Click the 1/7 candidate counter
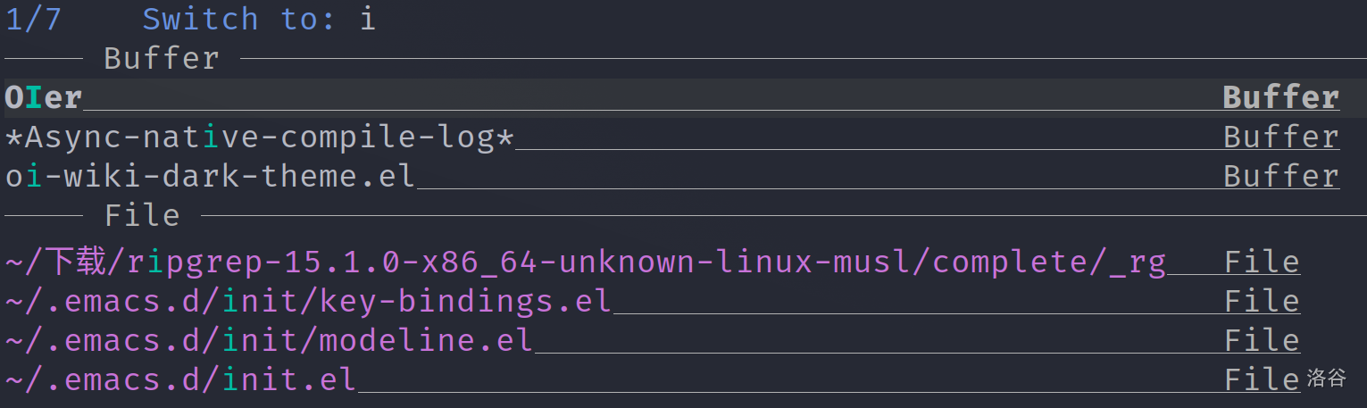Screen dimensions: 1367x408 pyautogui.click(x=34, y=20)
